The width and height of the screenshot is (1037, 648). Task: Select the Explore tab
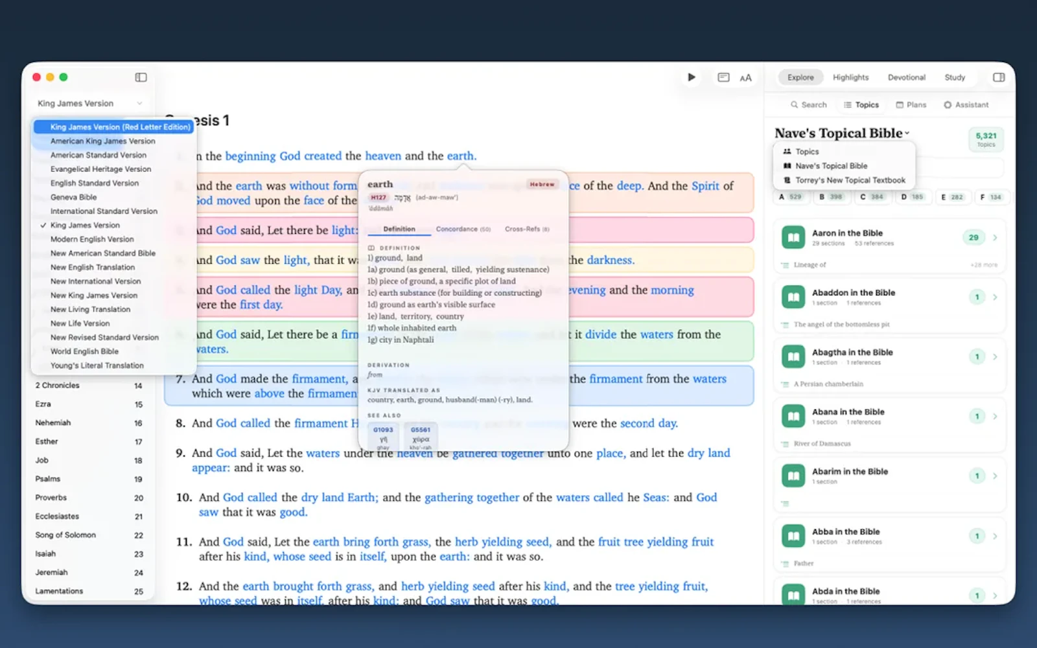click(800, 77)
